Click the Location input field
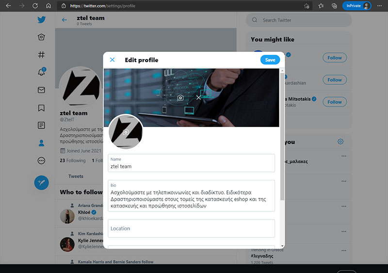Image resolution: width=388 pixels, height=273 pixels. click(x=192, y=228)
